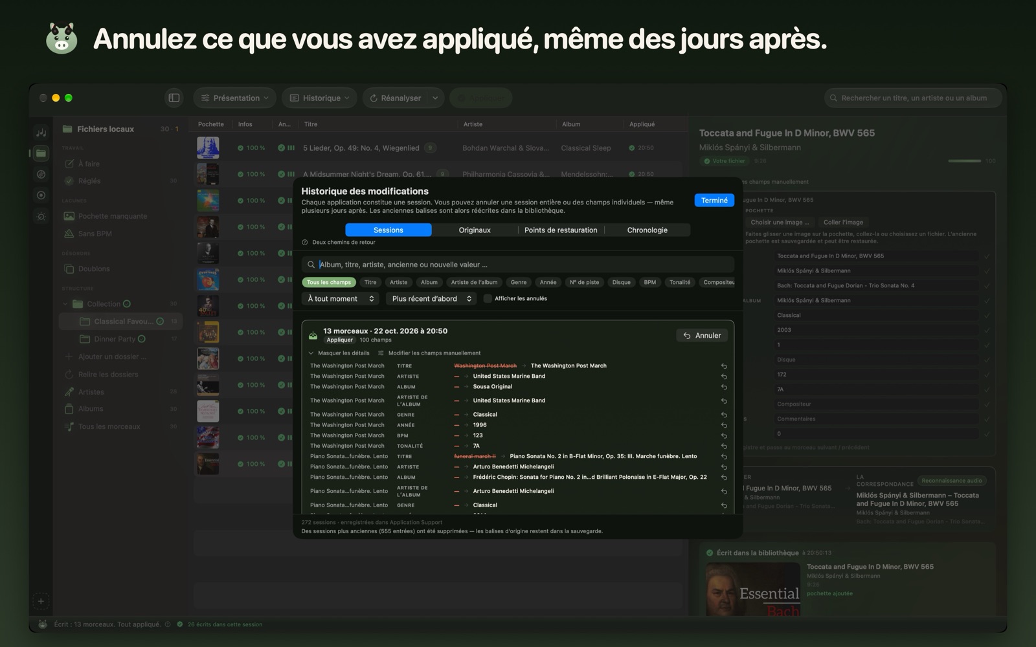Open the record target icon in the left rail
The height and width of the screenshot is (647, 1036).
click(41, 195)
